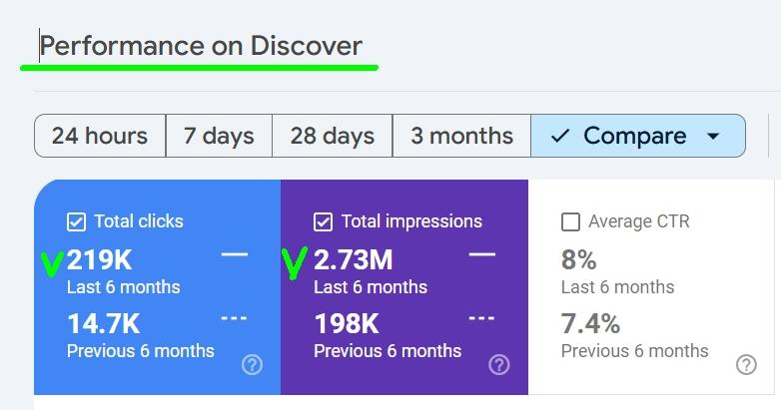This screenshot has width=781, height=410.
Task: Open help icon on Total clicks card
Action: click(252, 365)
